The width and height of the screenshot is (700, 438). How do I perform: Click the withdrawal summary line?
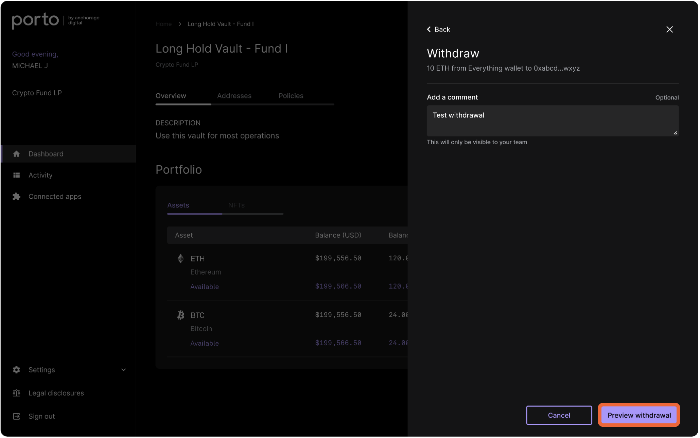point(503,68)
